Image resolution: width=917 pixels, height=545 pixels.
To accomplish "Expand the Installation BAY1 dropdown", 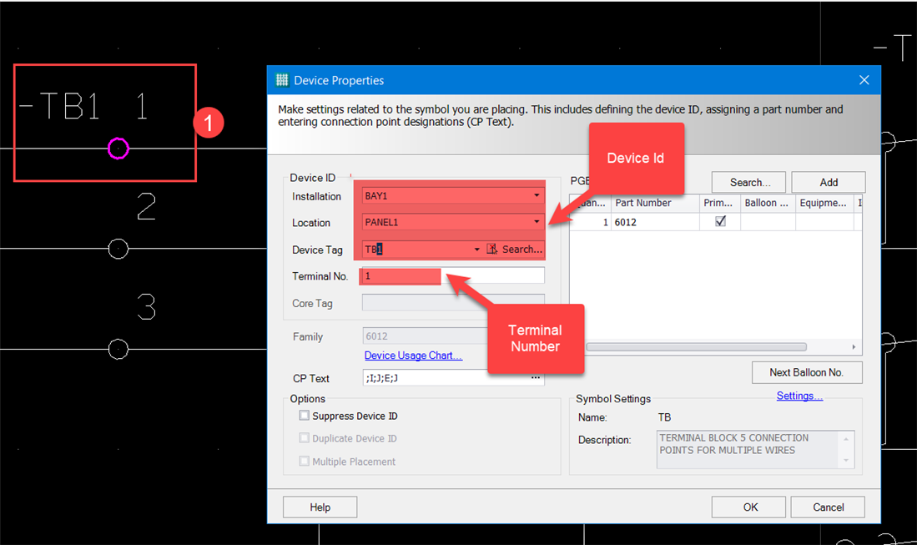I will (537, 195).
